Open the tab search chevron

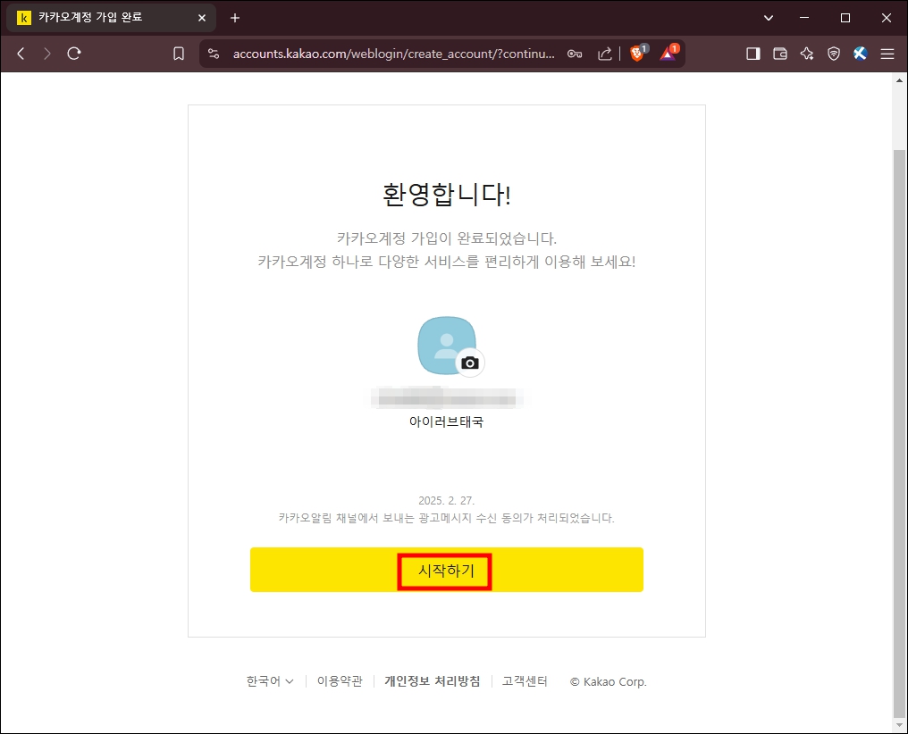coord(769,18)
